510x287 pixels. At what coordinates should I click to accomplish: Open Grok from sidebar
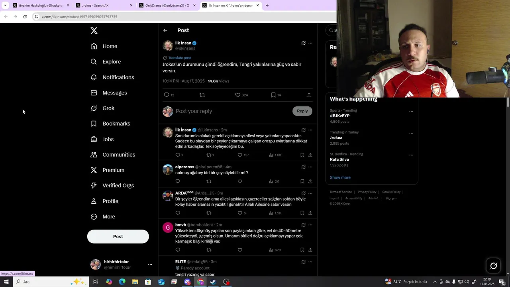(102, 108)
